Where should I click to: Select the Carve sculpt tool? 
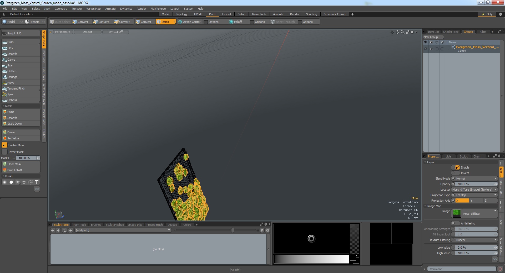click(x=21, y=60)
